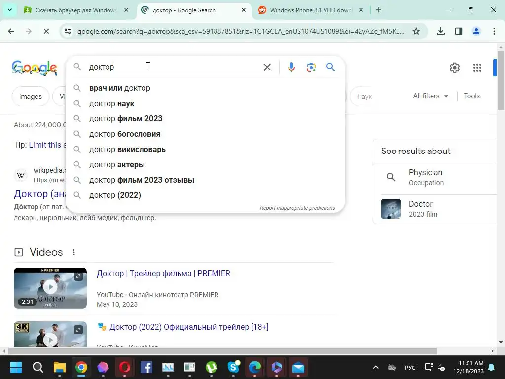This screenshot has width=505, height=379.
Task: Open Skype from taskbar
Action: tap(233, 367)
